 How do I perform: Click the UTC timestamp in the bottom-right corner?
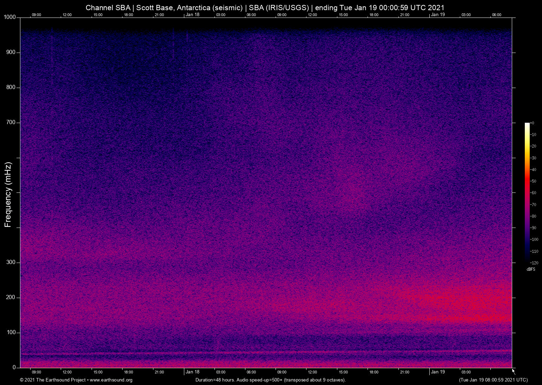click(493, 380)
